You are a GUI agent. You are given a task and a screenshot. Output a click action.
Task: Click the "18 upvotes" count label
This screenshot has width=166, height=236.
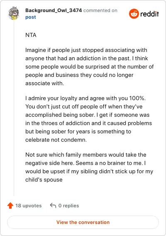28,206
